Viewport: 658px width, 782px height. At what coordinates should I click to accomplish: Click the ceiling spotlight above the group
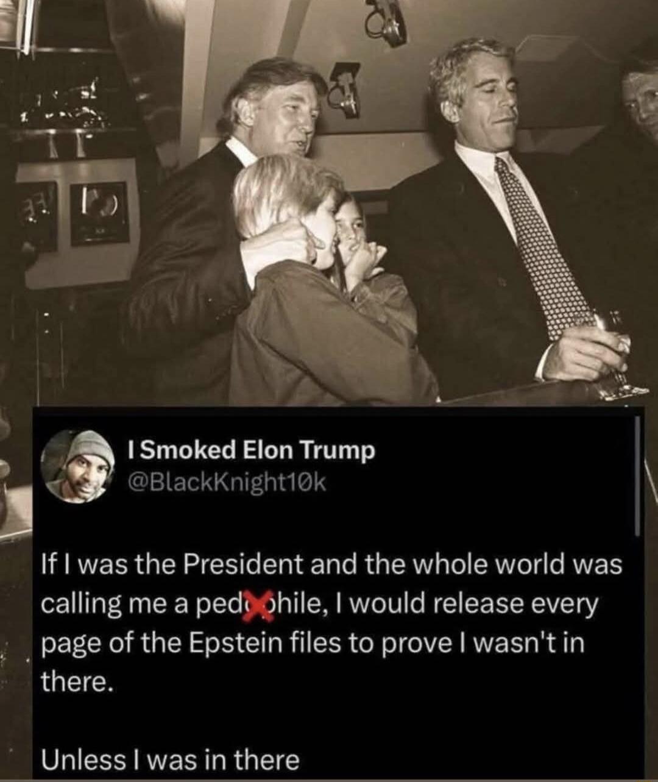(x=387, y=23)
